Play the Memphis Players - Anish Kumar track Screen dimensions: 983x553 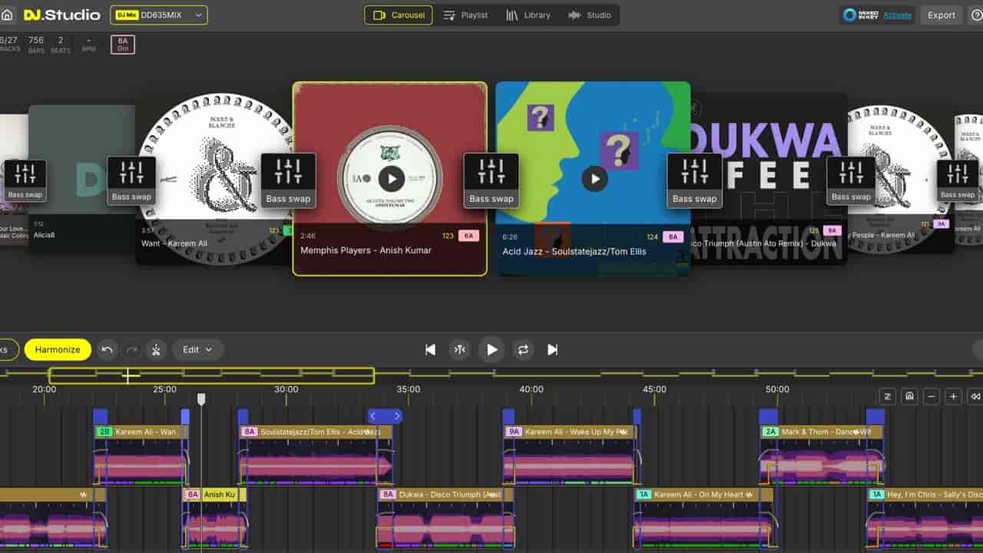pos(392,178)
